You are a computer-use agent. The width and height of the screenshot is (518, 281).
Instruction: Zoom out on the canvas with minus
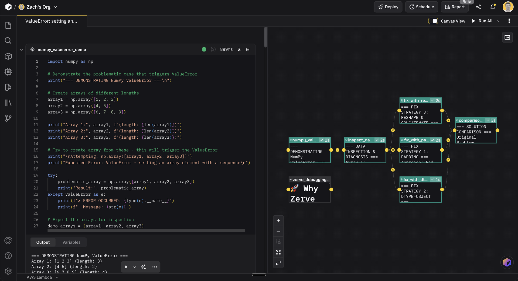[x=278, y=231]
